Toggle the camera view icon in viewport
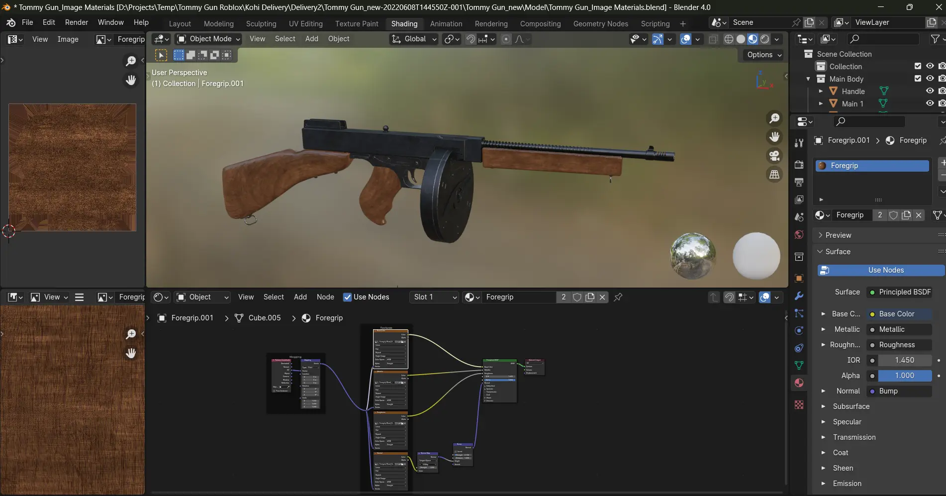Image resolution: width=946 pixels, height=496 pixels. click(774, 156)
